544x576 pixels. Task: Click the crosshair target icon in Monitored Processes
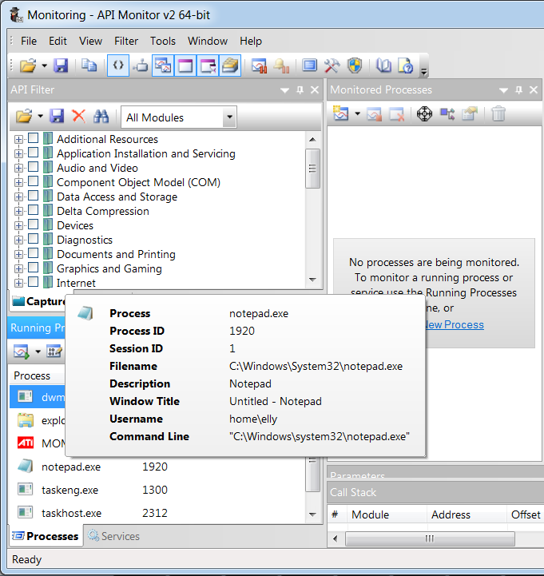pyautogui.click(x=424, y=114)
